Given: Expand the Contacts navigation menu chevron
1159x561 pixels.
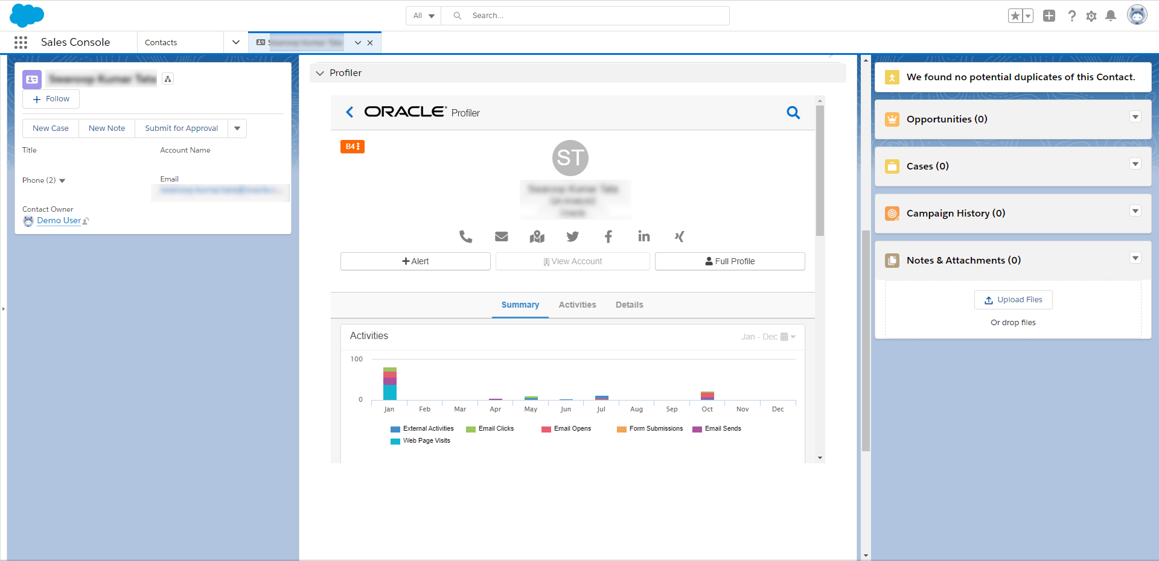Looking at the screenshot, I should 236,42.
